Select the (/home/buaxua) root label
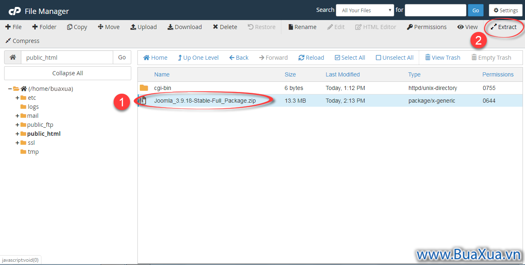525x265 pixels. click(51, 89)
